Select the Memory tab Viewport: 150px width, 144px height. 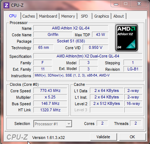pos(68,16)
